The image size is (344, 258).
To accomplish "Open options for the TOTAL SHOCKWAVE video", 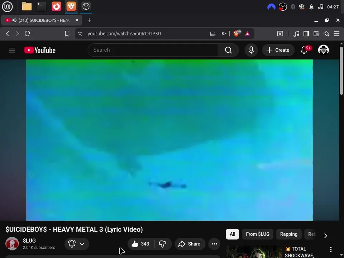I will pyautogui.click(x=331, y=249).
